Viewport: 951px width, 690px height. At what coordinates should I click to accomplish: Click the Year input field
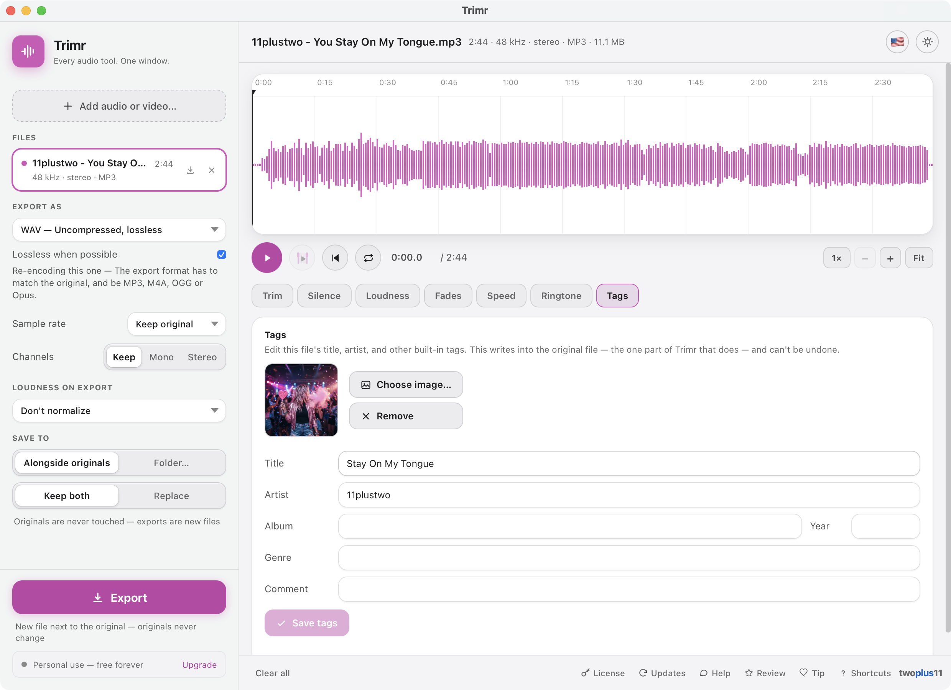(885, 527)
